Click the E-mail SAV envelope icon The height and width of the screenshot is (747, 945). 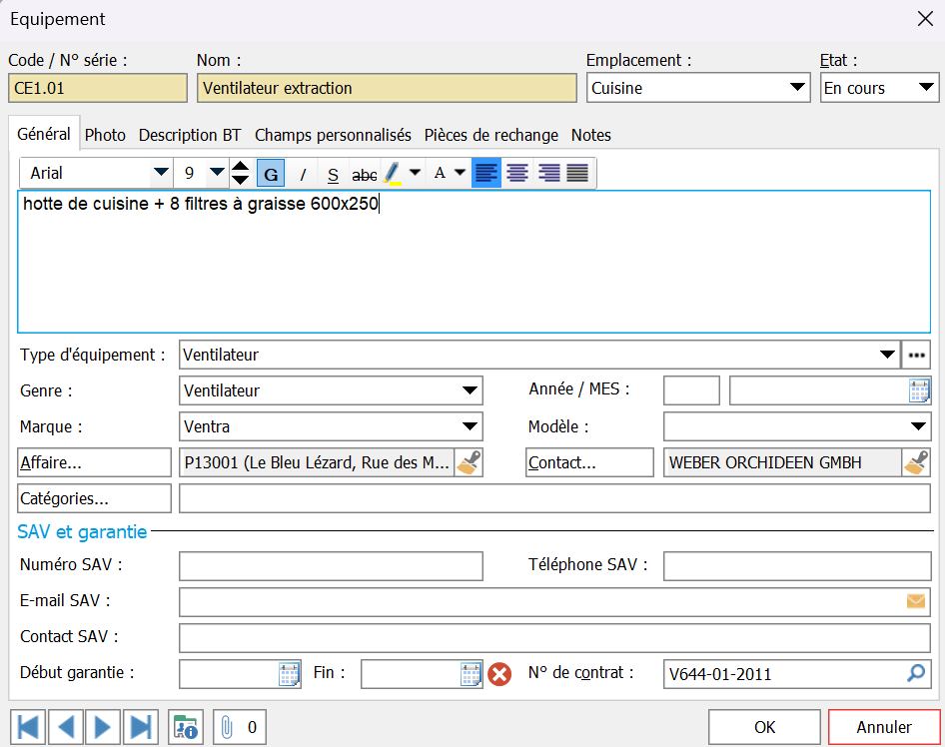click(x=915, y=601)
